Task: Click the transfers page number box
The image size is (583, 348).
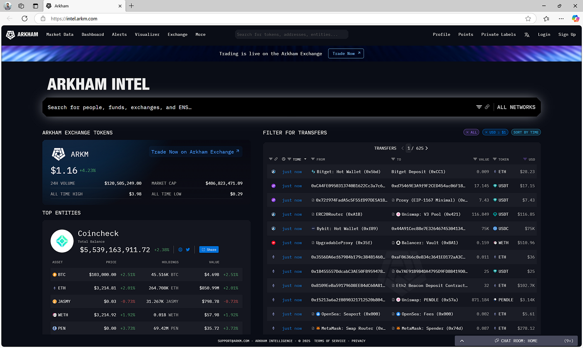Action: (x=409, y=148)
